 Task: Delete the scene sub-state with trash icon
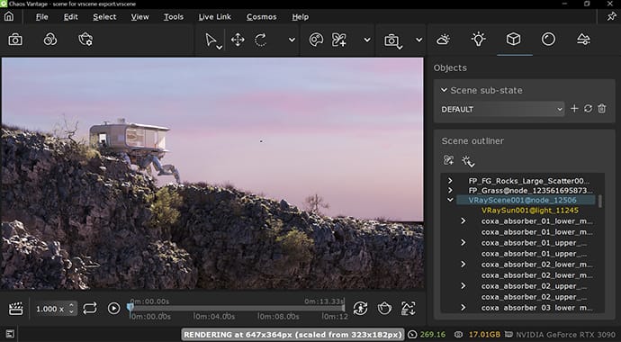[x=602, y=109]
